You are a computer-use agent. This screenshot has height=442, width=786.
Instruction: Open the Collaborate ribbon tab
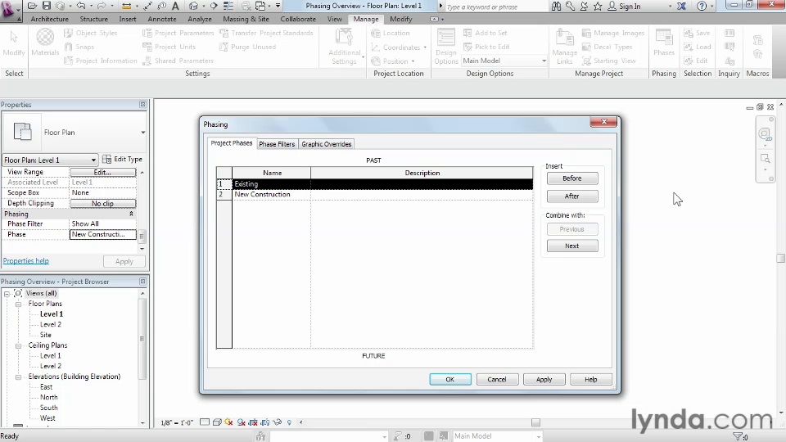pos(298,19)
